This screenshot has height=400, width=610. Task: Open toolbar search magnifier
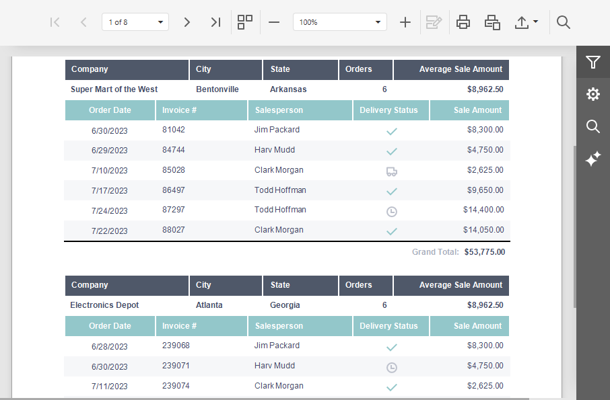point(563,22)
